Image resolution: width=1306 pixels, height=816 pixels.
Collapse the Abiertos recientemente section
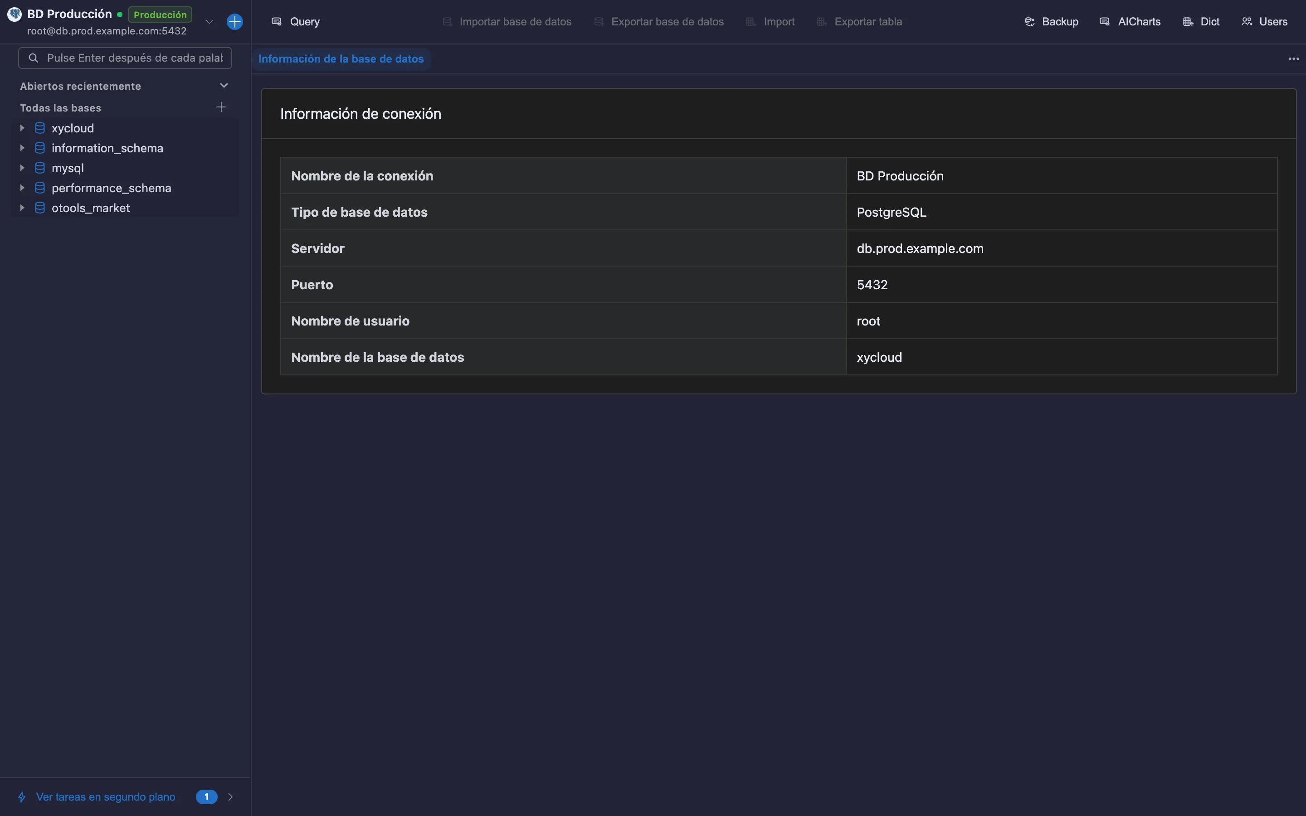tap(224, 85)
